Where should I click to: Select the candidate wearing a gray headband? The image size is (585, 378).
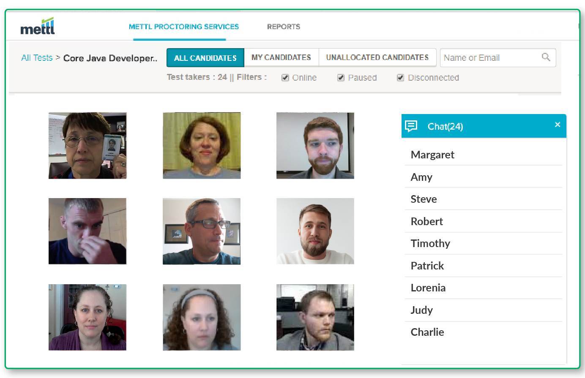click(x=202, y=317)
